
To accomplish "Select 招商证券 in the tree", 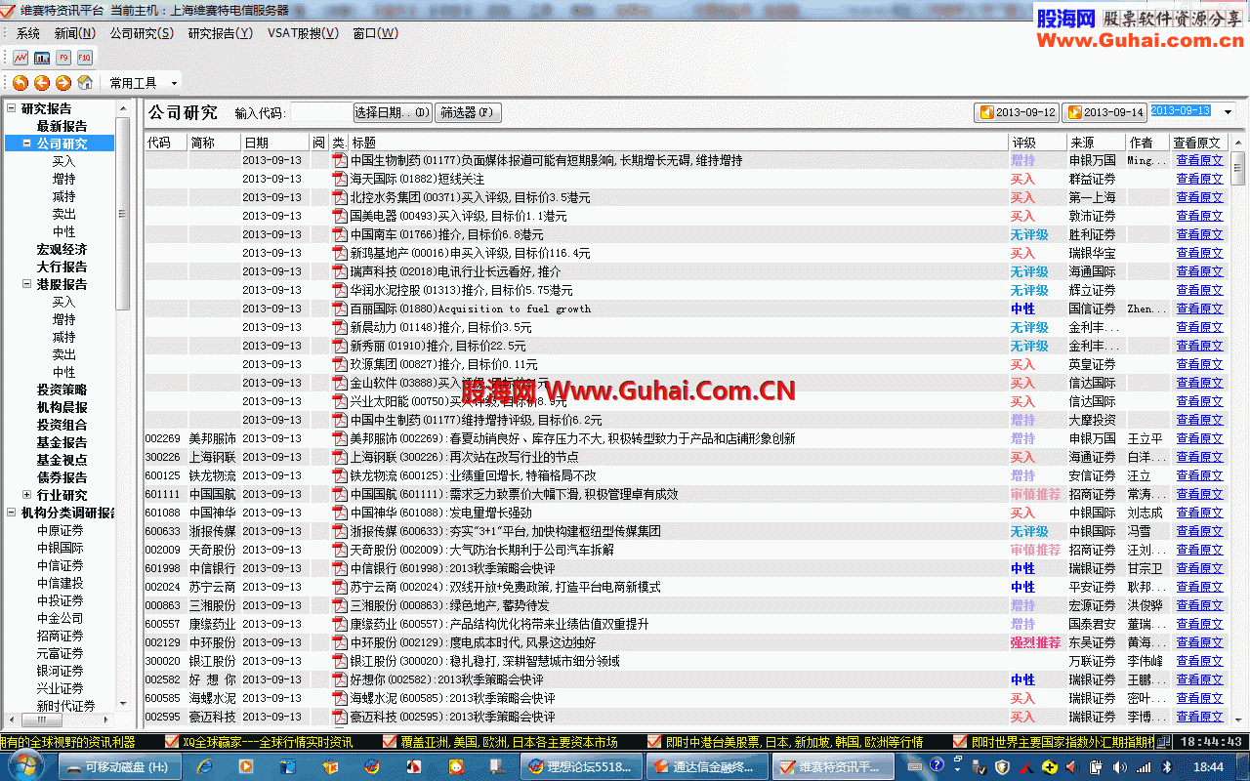I will 60,636.
